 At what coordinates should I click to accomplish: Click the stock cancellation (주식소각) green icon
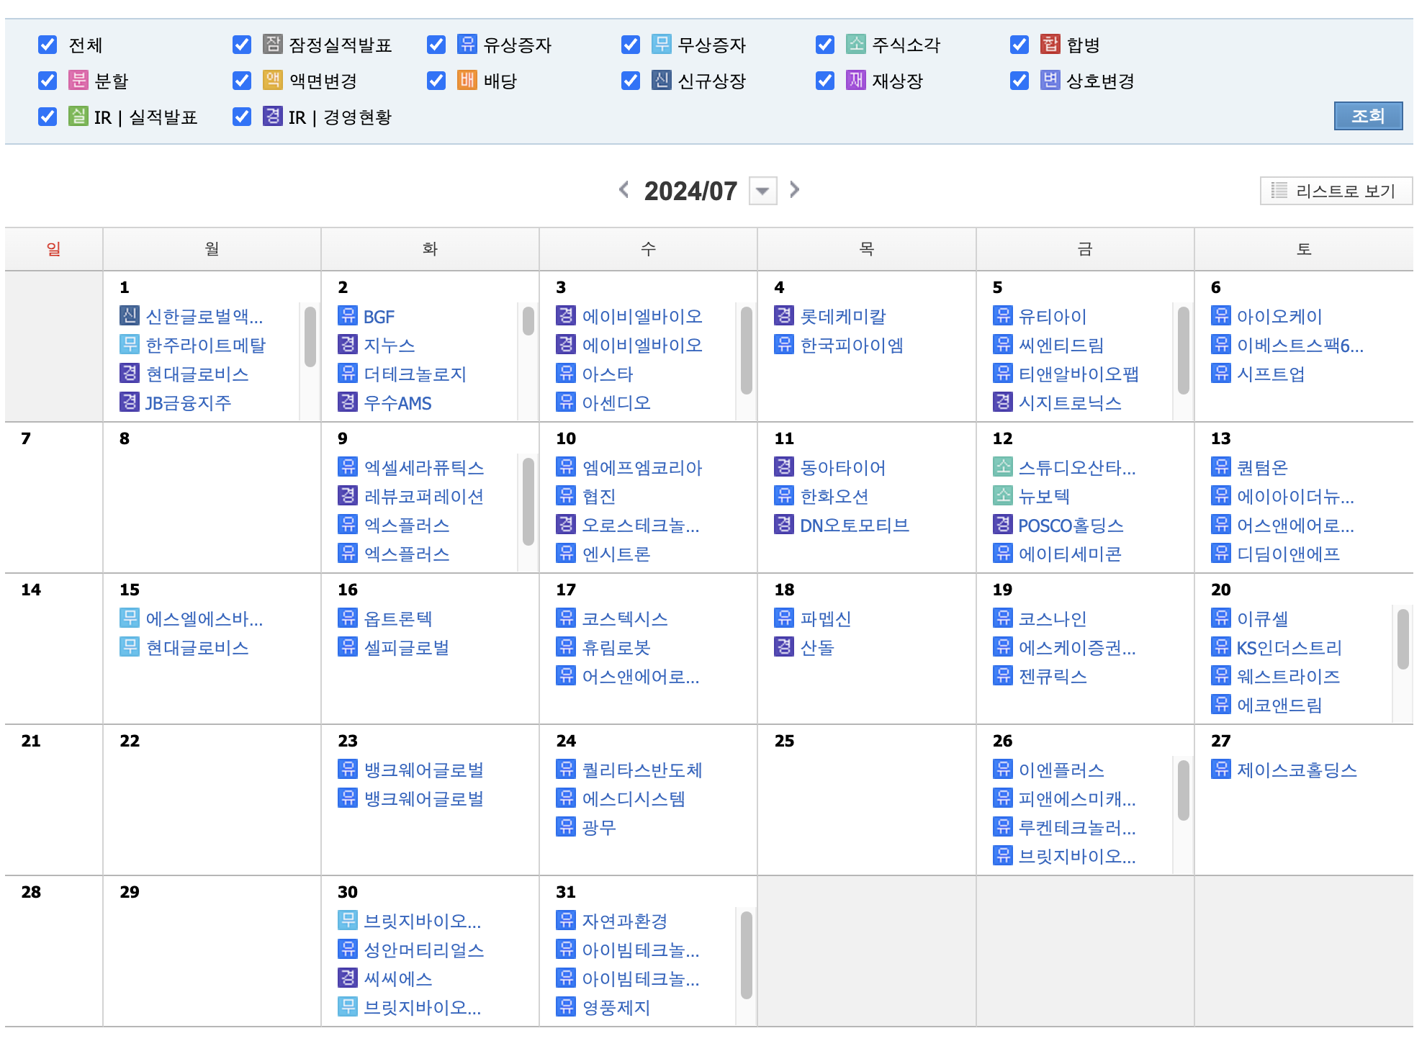coord(855,45)
